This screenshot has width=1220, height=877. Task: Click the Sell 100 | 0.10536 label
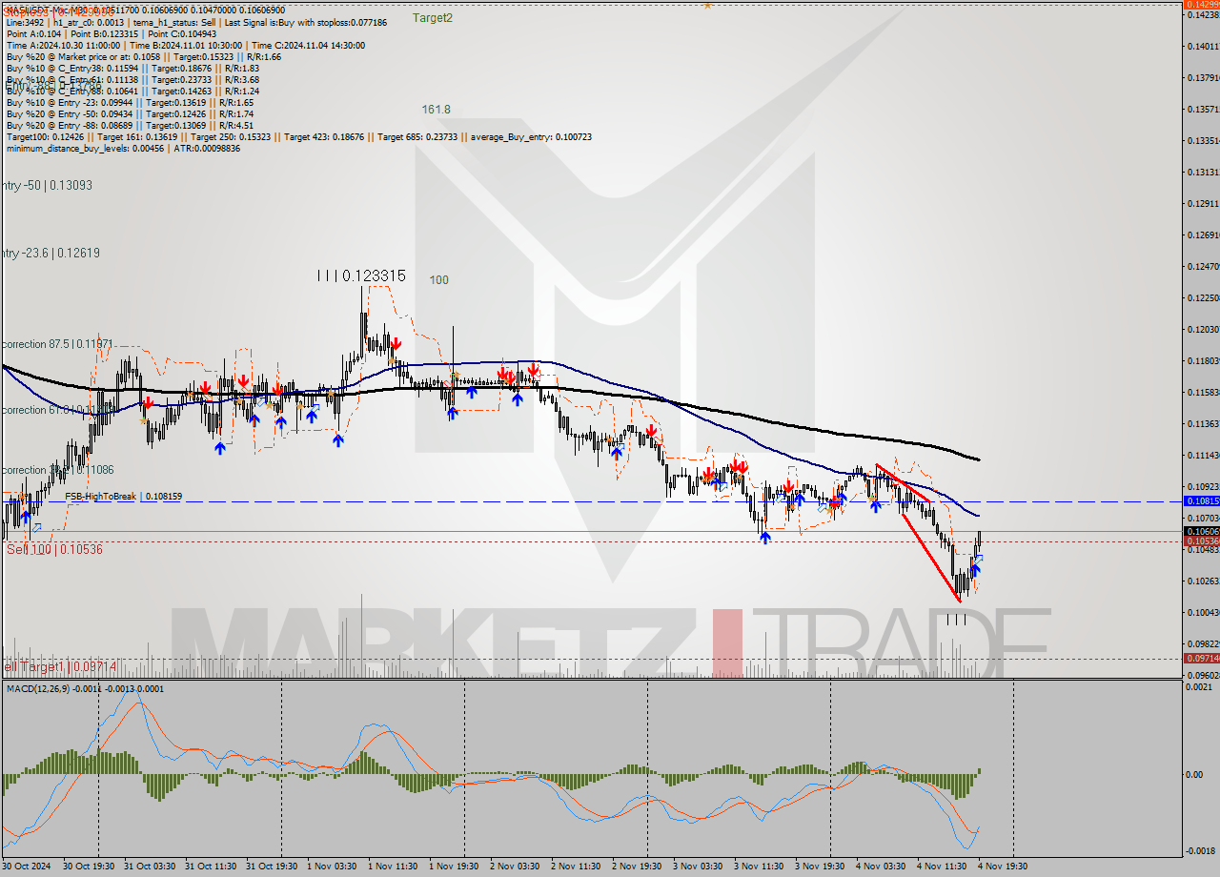click(54, 549)
